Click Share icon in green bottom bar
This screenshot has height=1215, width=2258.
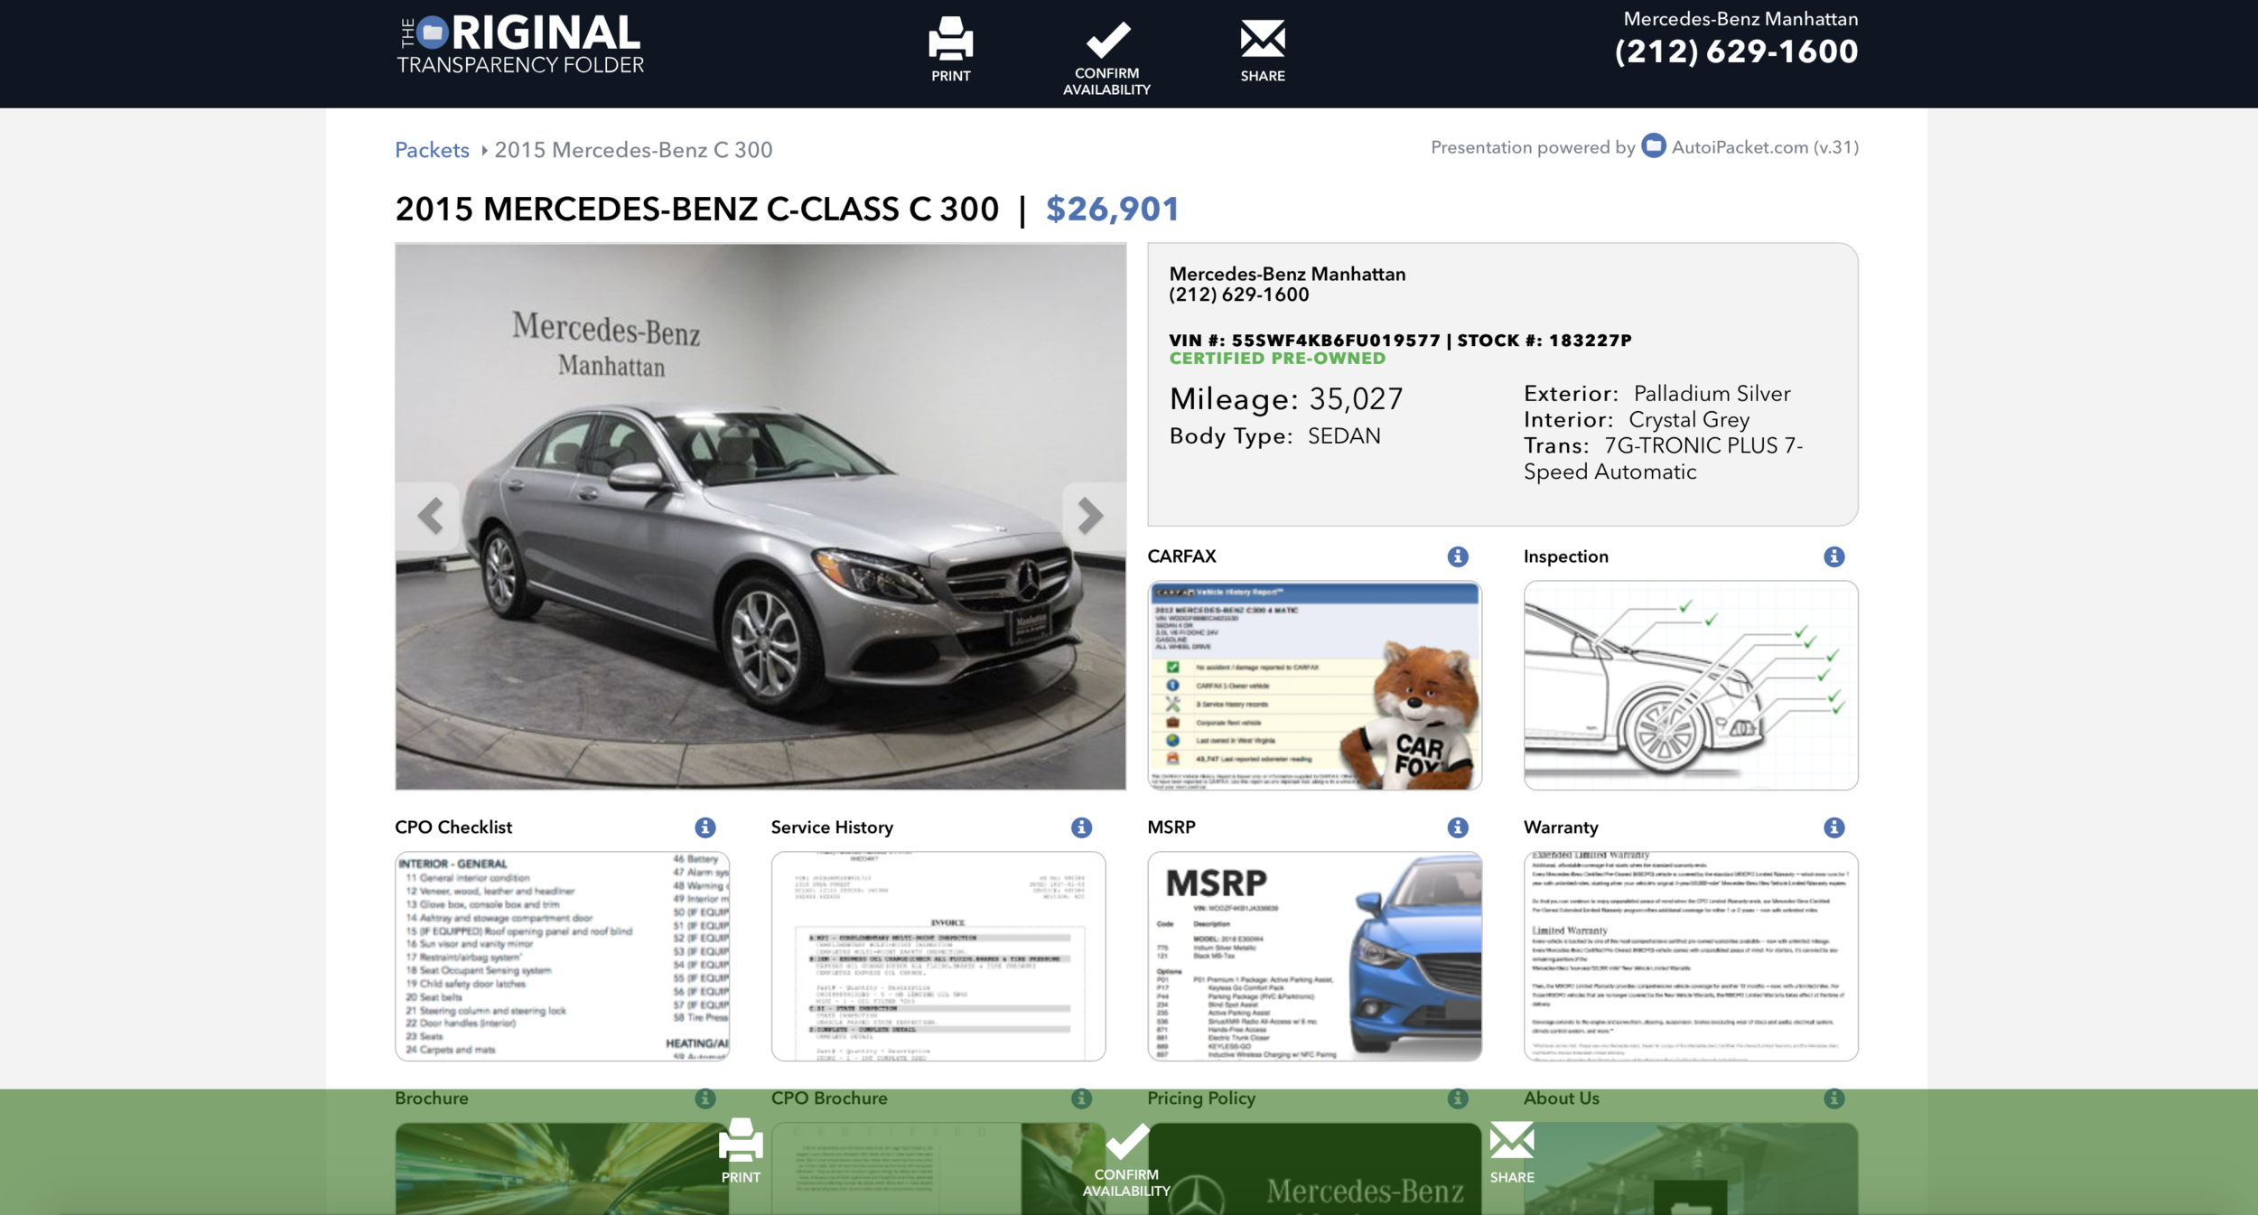tap(1512, 1140)
